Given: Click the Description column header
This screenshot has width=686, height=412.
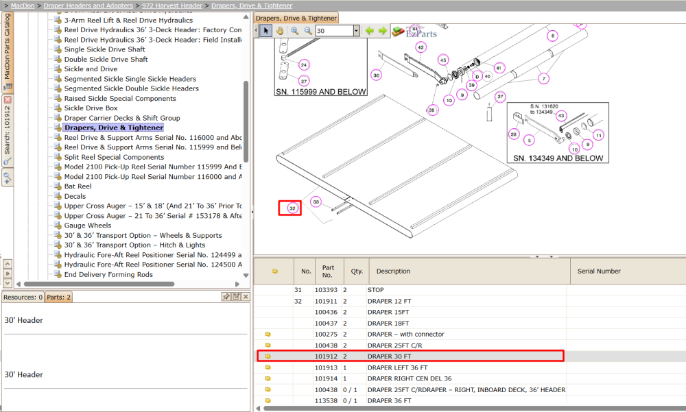Looking at the screenshot, I should coord(469,271).
